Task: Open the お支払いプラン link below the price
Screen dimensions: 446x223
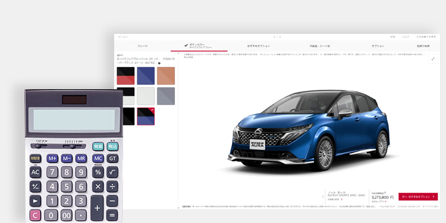Action: [x=379, y=202]
